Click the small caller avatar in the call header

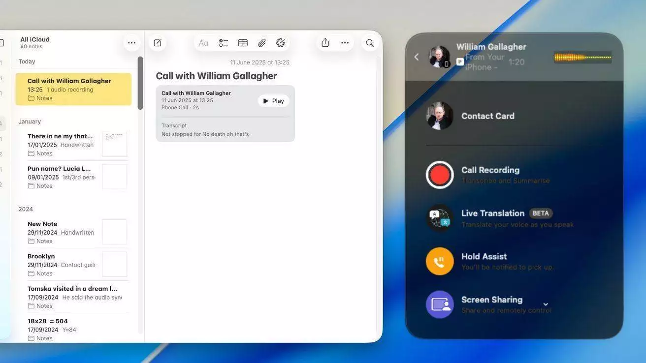click(439, 57)
